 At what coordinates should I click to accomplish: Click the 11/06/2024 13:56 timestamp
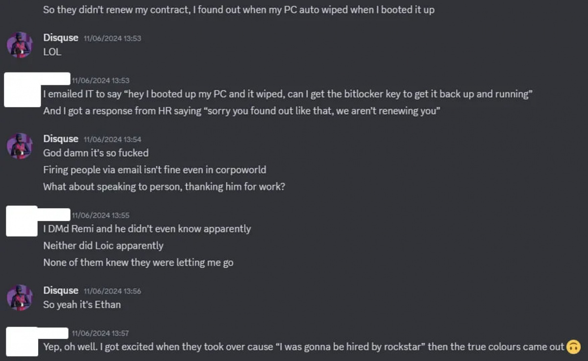pos(112,291)
